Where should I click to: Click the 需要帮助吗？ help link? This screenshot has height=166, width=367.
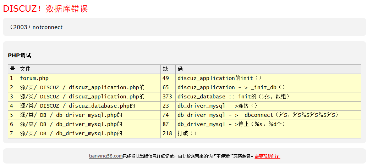pyautogui.click(x=267, y=156)
